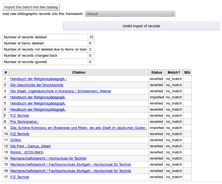This screenshot has height=184, width=222.
Task: Open Rechenschaftsbericht Fachhochschule Stuttgart link in row 15
Action: 71,165
